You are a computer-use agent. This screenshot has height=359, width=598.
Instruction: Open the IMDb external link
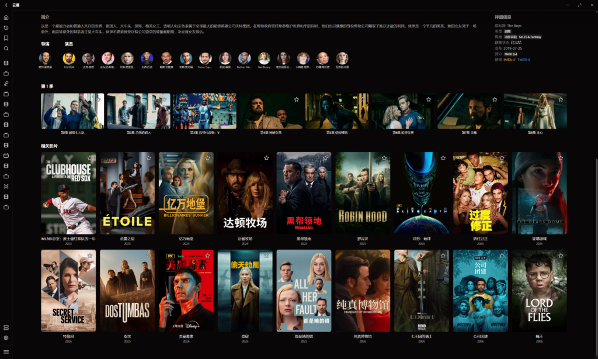tap(509, 60)
